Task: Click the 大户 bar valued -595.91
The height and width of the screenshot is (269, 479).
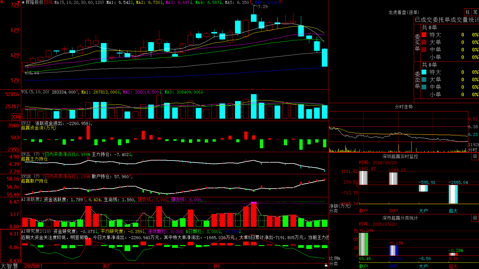Action: (423, 188)
